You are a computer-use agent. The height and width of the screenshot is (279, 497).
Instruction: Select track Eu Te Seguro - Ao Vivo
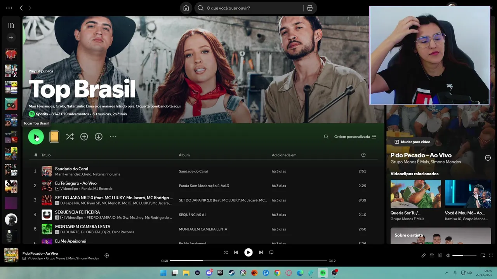coord(76,183)
